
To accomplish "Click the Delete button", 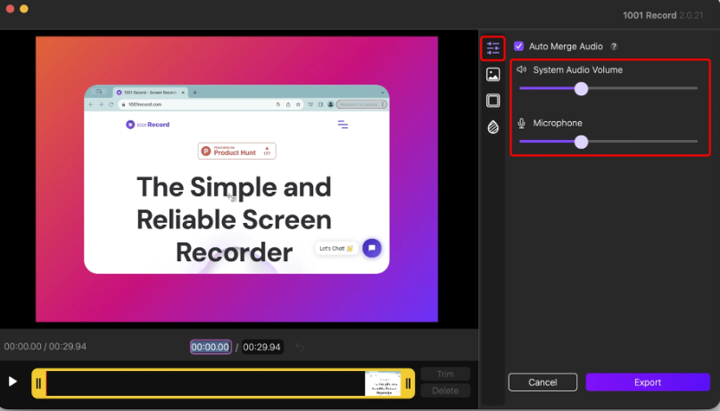I will tap(445, 390).
